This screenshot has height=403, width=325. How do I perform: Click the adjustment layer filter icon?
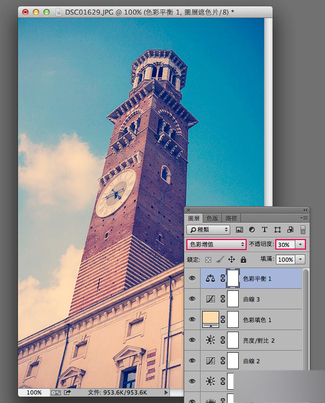pyautogui.click(x=252, y=230)
